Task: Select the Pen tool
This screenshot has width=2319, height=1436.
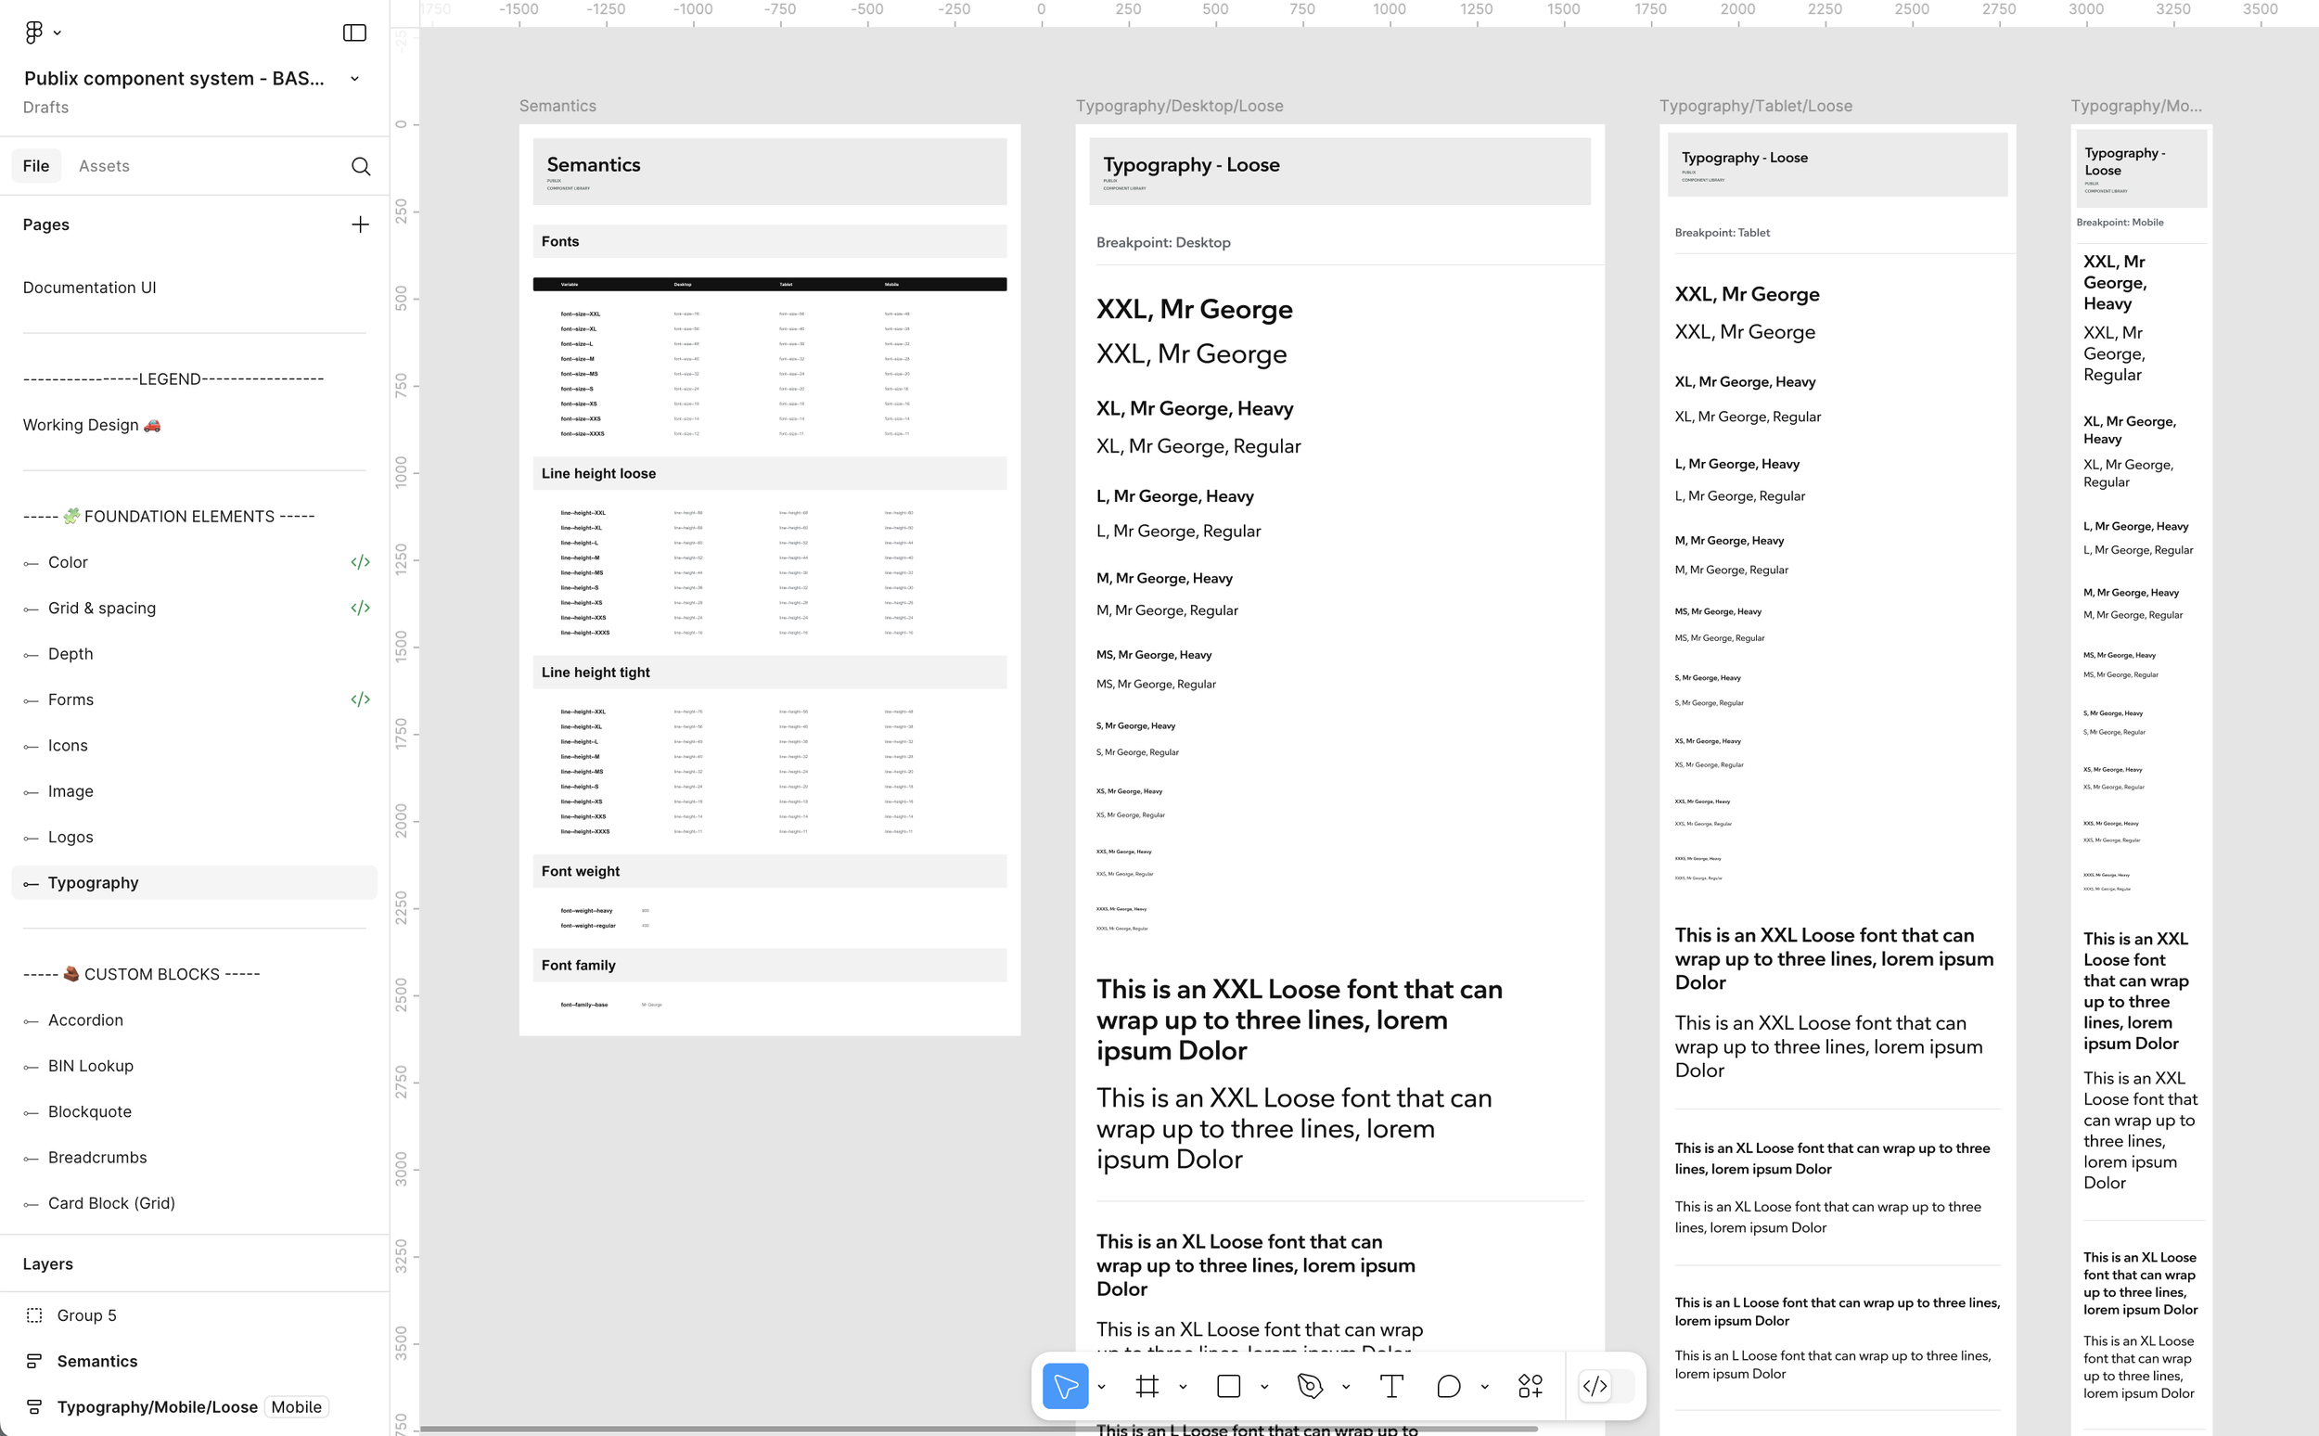Action: (1310, 1386)
